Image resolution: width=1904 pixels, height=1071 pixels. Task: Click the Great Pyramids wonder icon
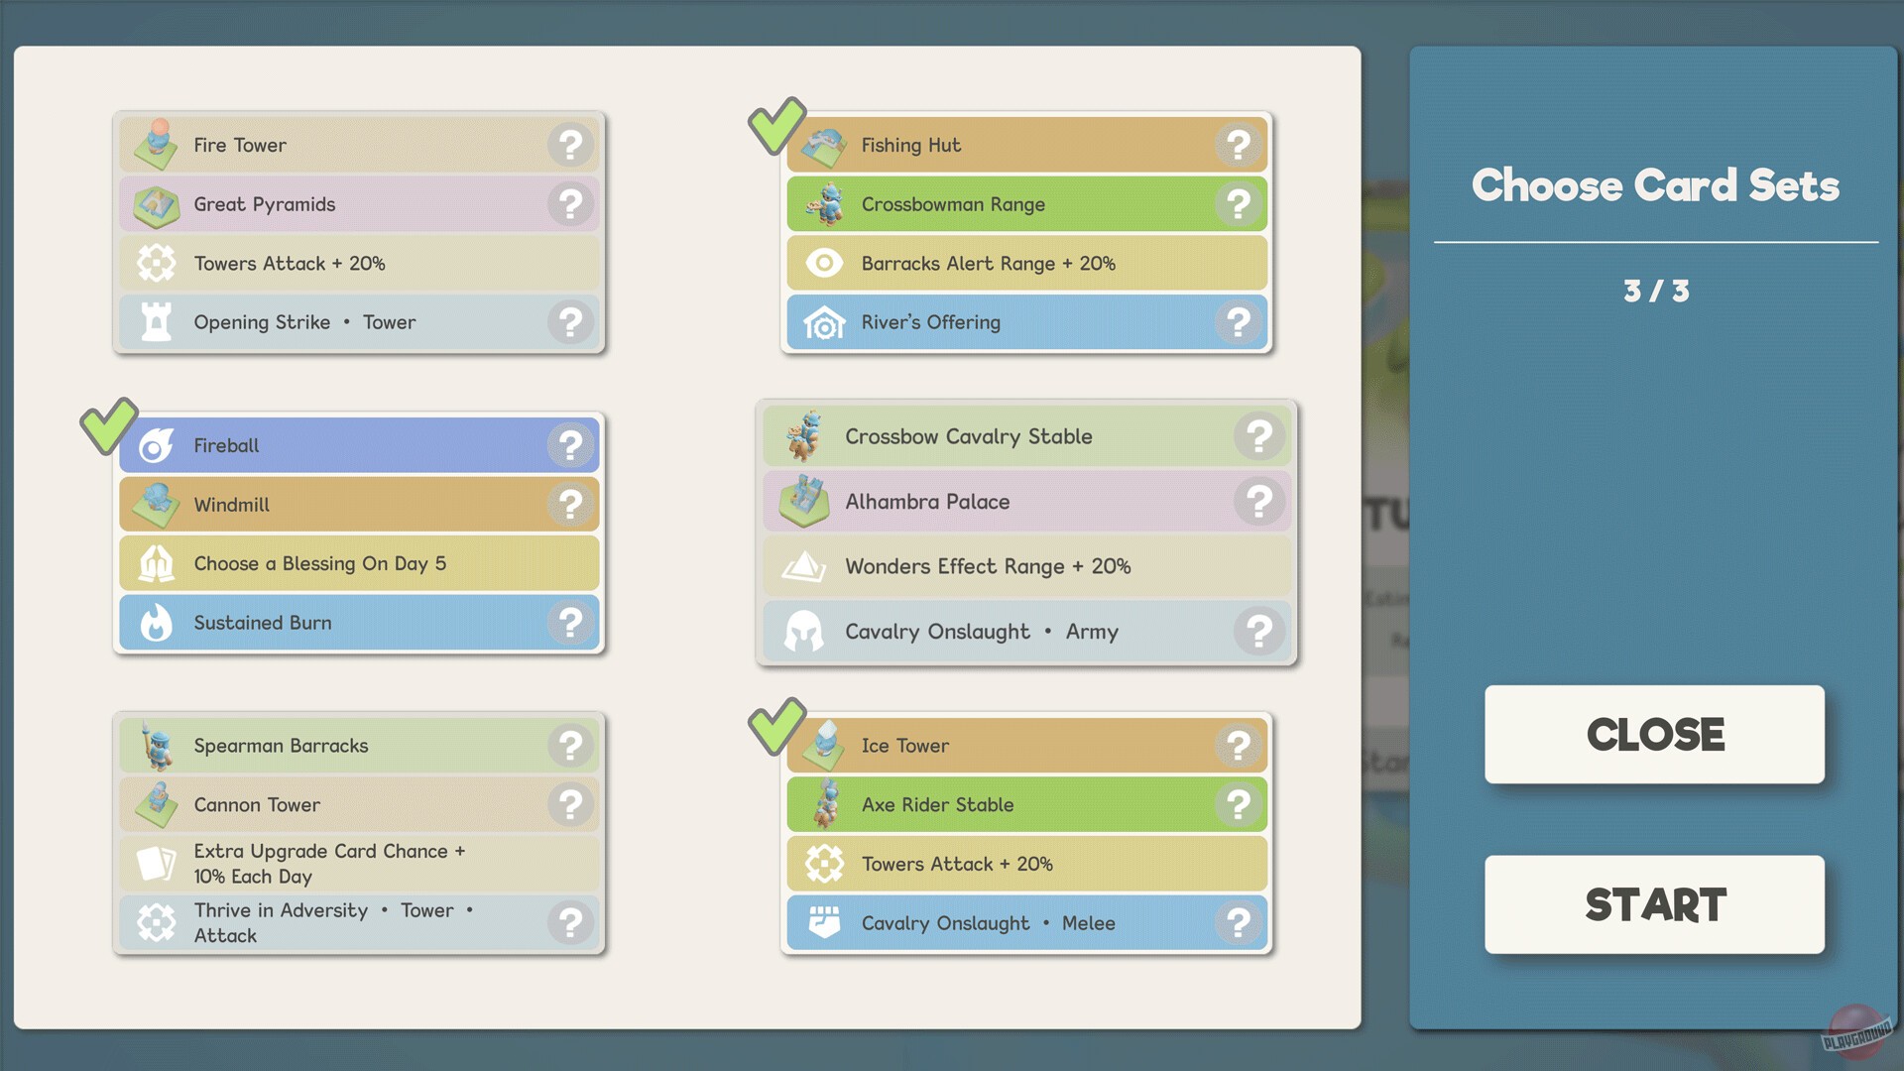(x=156, y=204)
